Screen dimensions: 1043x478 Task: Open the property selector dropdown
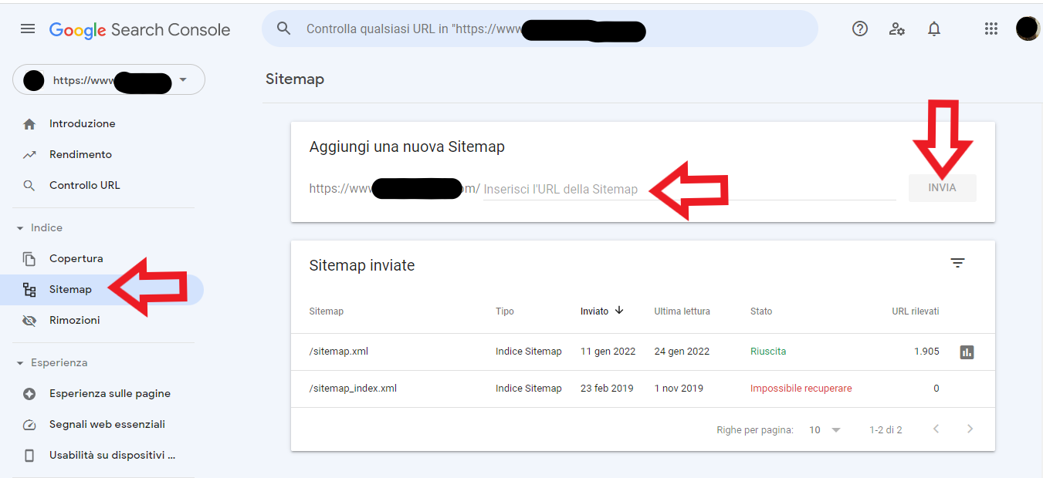click(x=182, y=79)
